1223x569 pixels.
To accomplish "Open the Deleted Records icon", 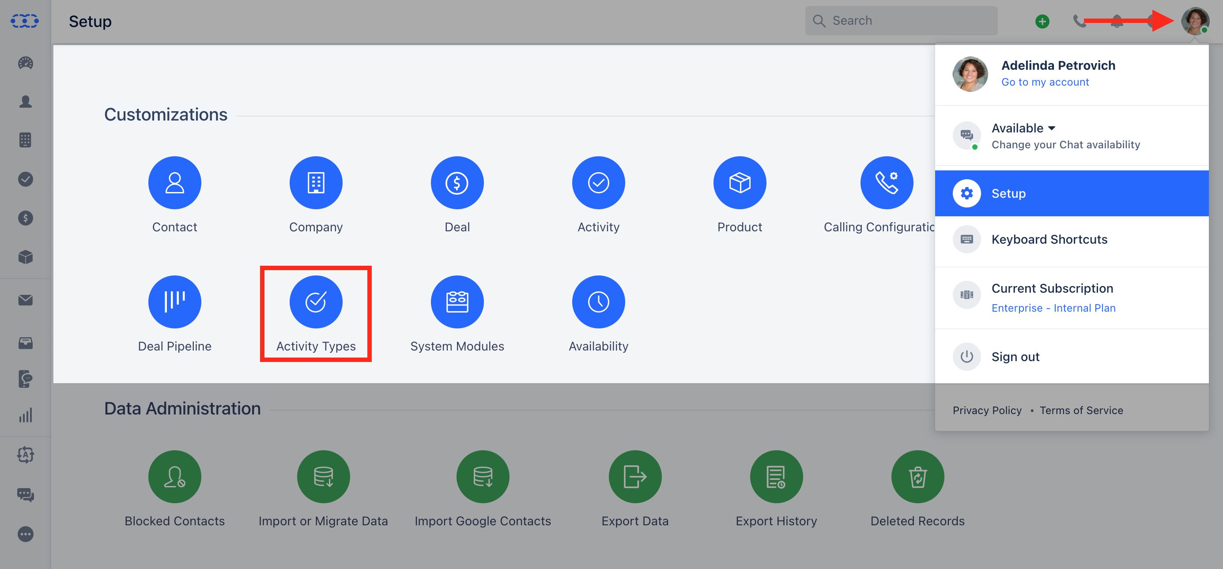I will coord(918,476).
